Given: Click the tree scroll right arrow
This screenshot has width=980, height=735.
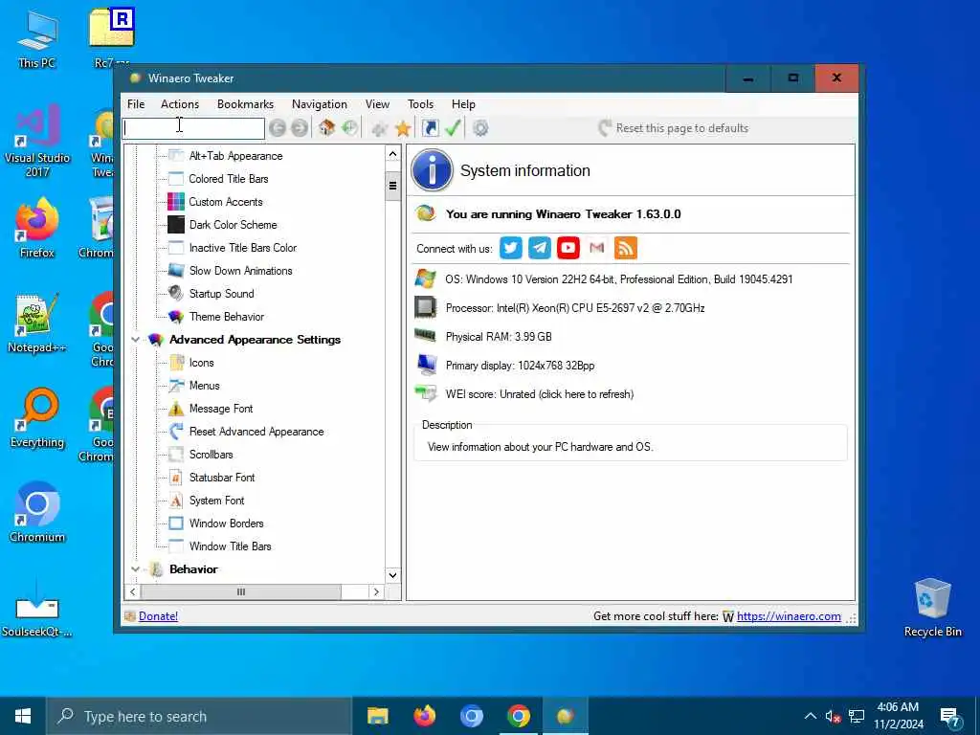Looking at the screenshot, I should 376,591.
